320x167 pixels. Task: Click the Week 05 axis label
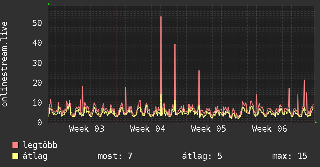coord(209,129)
